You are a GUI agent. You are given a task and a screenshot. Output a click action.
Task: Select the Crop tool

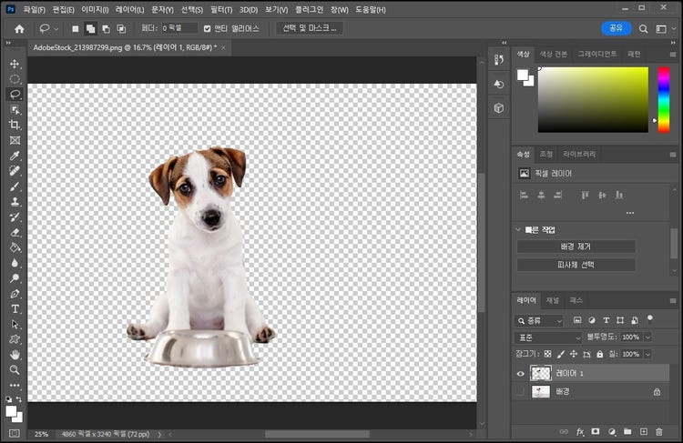15,125
